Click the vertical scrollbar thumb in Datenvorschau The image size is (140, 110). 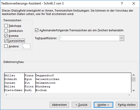click(133, 79)
